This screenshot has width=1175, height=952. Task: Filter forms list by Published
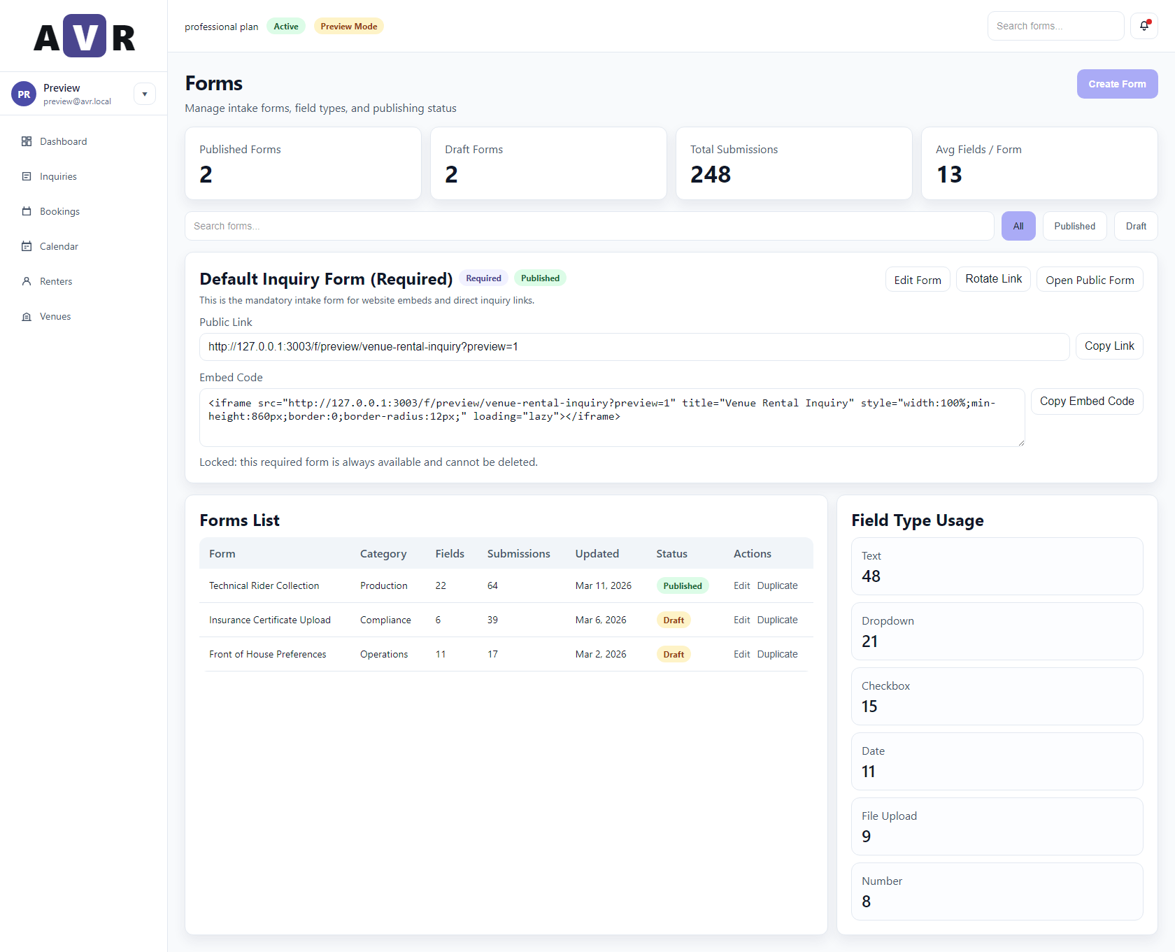(1074, 225)
